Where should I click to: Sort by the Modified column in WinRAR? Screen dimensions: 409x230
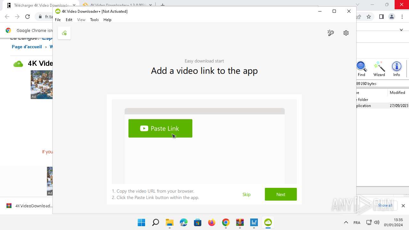pyautogui.click(x=398, y=93)
